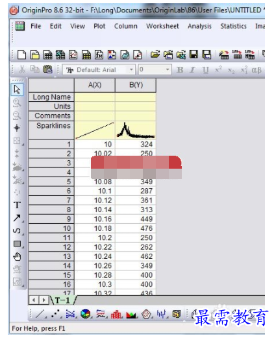Click cell with value 10.24
274x338 pixels.
coord(95,256)
